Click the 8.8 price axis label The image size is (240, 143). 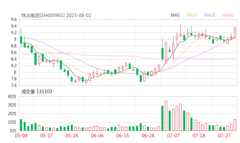[x=14, y=46]
